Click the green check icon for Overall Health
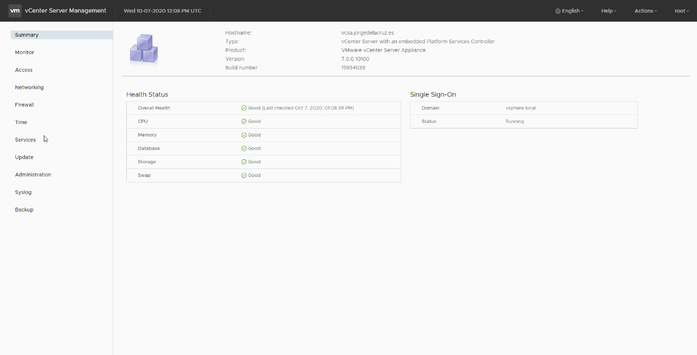697x355 pixels. tap(244, 108)
